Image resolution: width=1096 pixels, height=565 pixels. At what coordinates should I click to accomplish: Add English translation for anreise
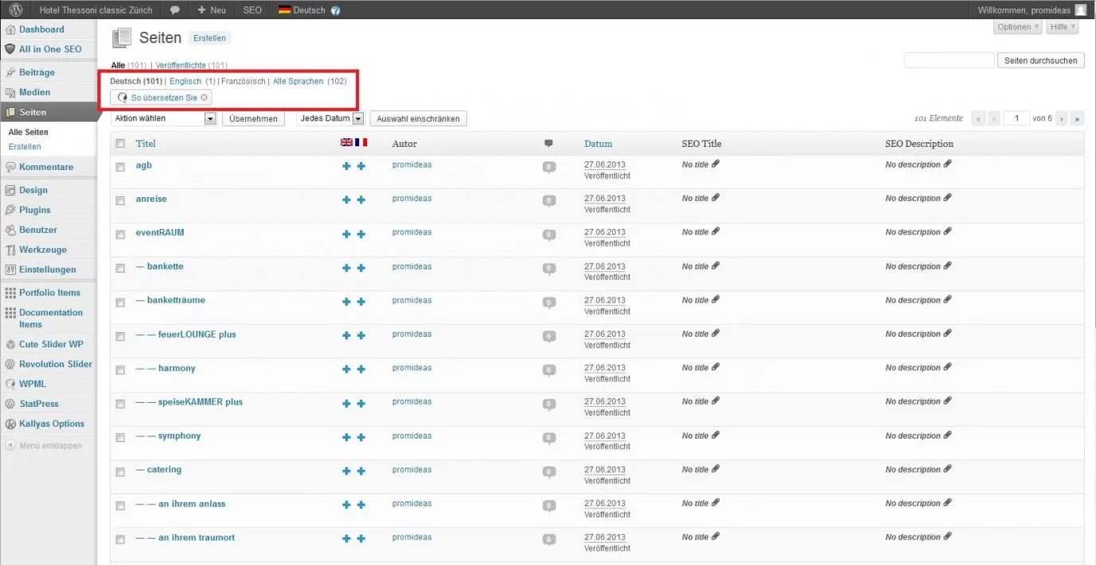click(346, 200)
